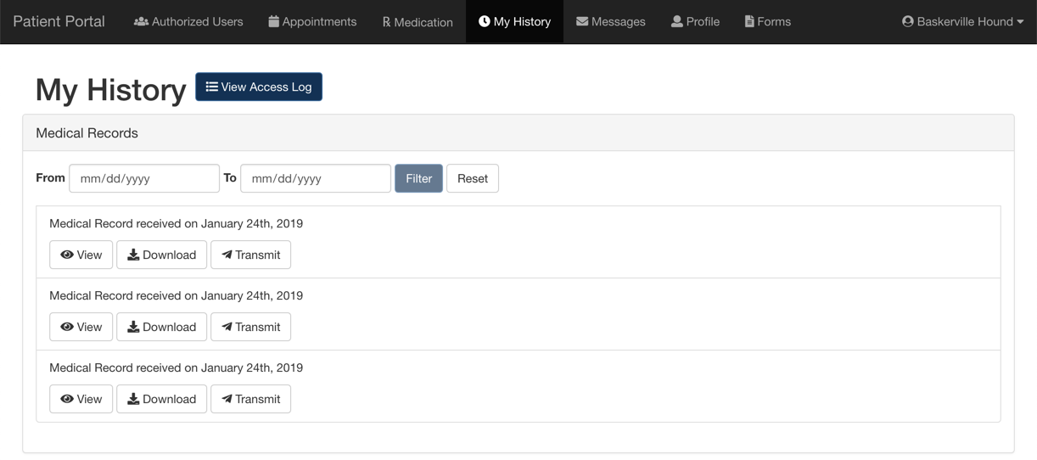
Task: Transmit the second medical record
Action: 250,327
